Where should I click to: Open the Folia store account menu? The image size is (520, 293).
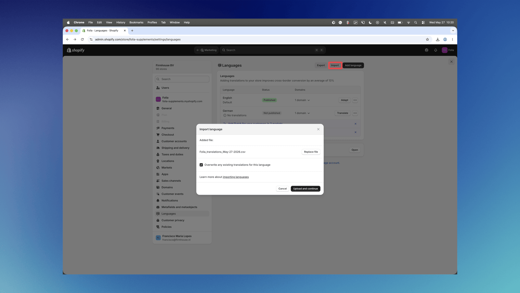click(x=448, y=50)
